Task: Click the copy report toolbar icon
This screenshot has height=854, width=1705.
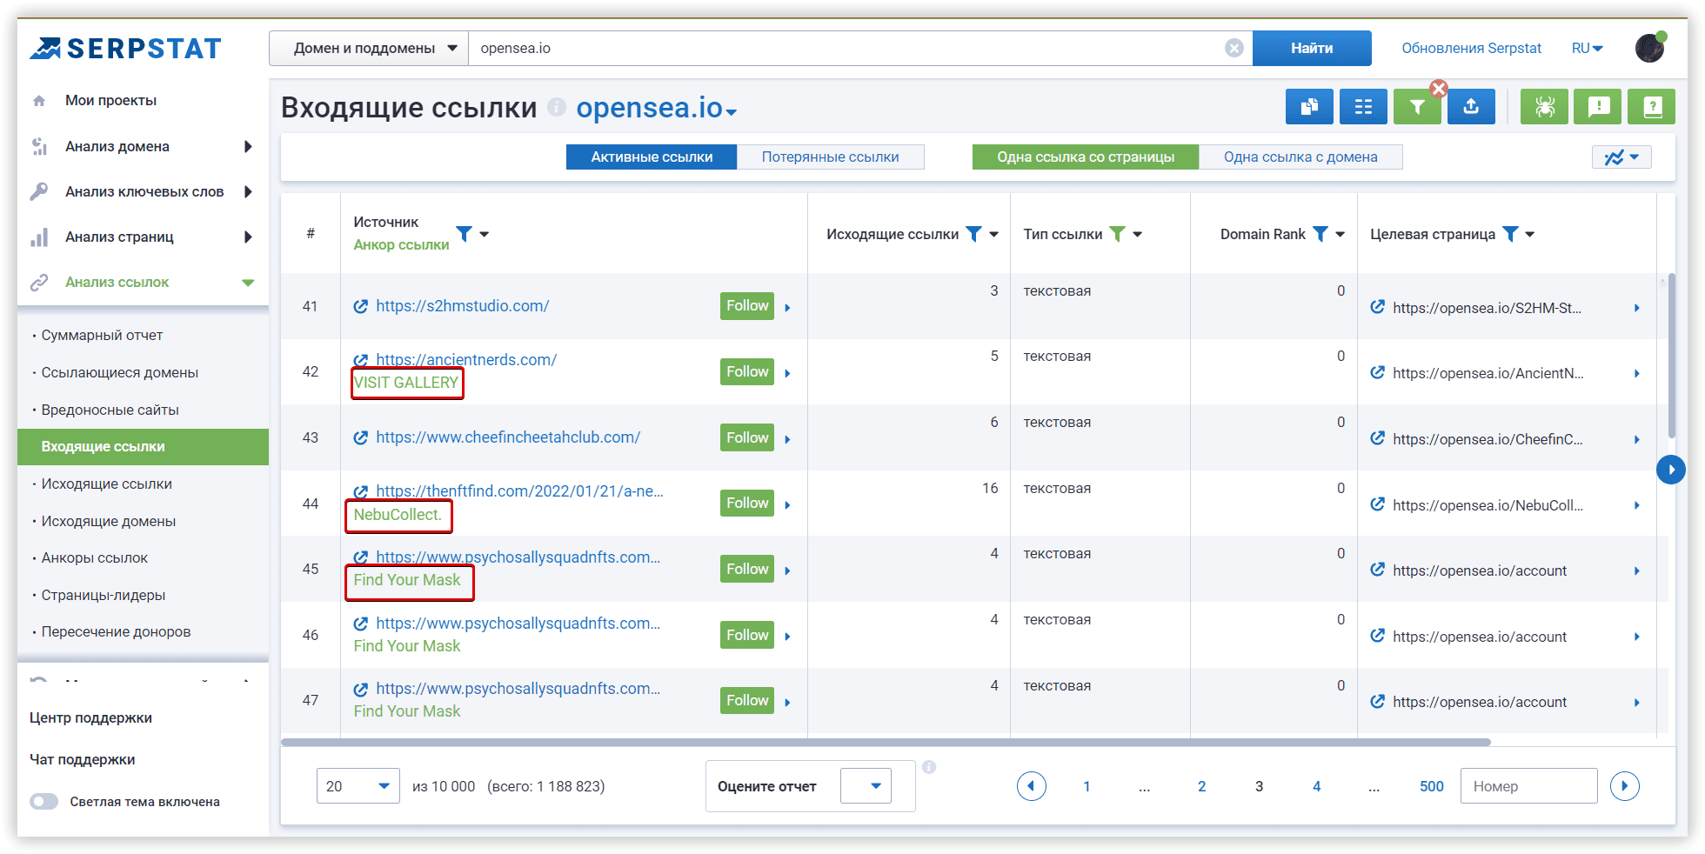Action: pos(1309,107)
